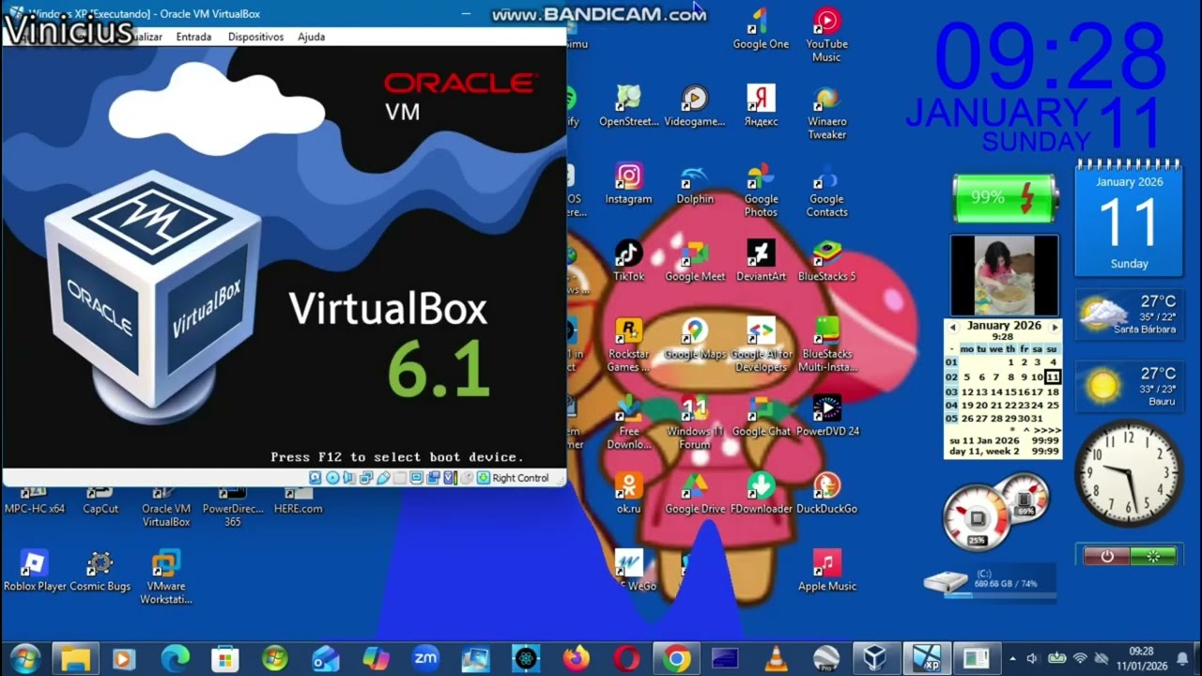Open the Яндекс desktop shortcut

[761, 106]
